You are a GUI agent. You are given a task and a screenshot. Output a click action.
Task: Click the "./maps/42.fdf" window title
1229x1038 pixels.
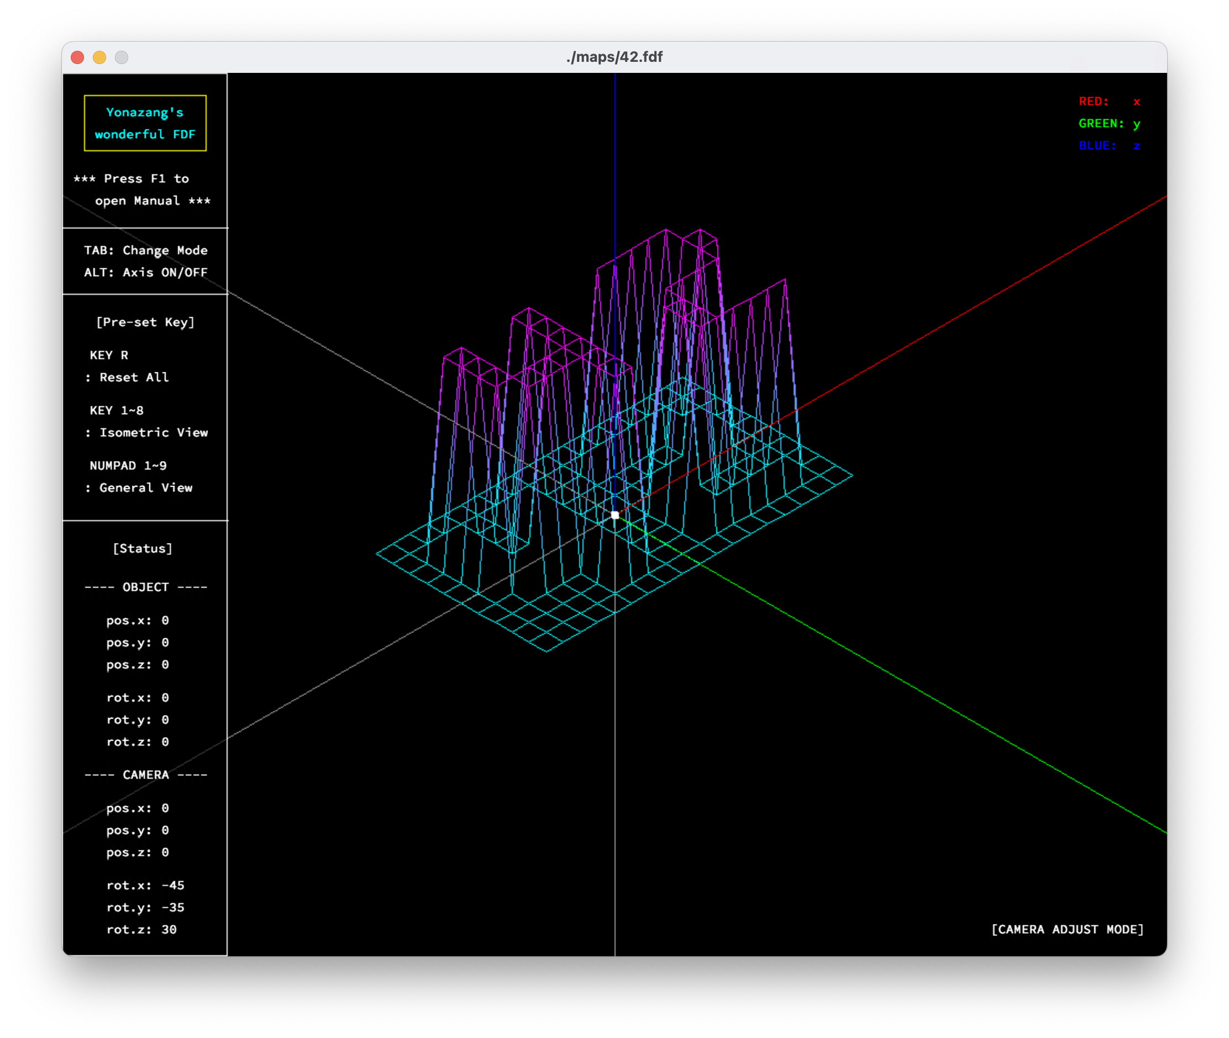tap(614, 57)
